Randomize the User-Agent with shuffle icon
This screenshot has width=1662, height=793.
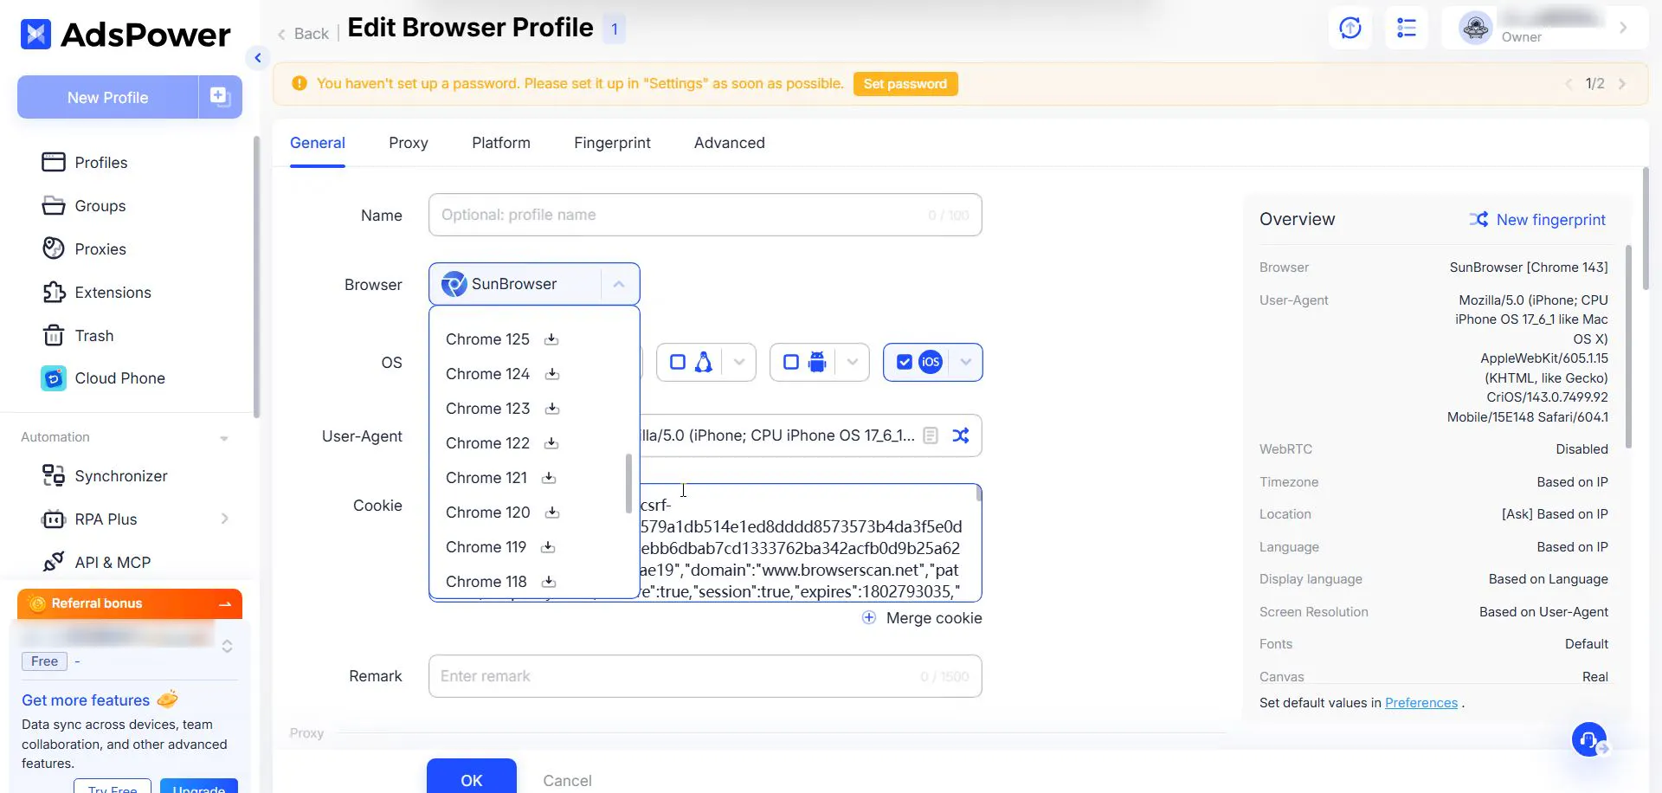pos(961,435)
